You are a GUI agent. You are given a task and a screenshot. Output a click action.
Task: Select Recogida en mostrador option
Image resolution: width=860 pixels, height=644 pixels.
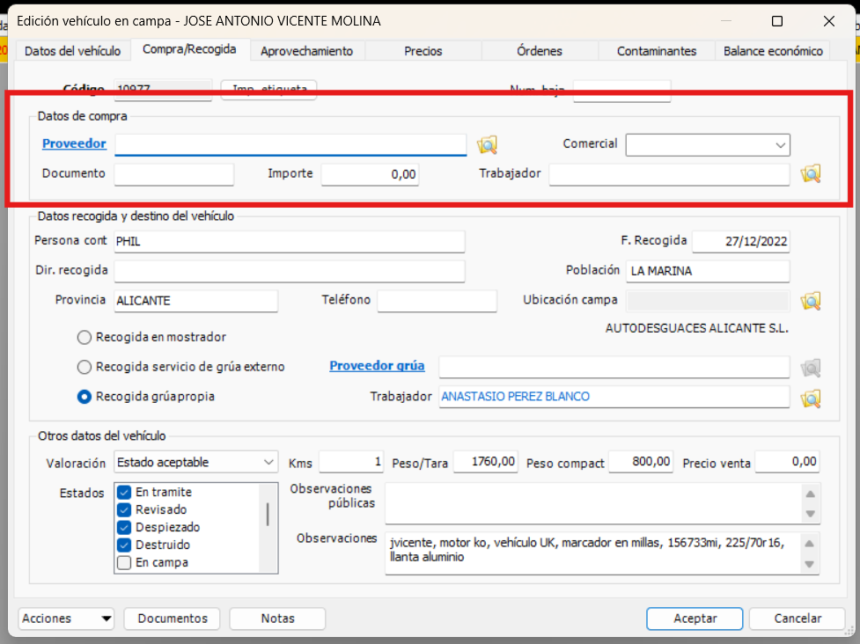tap(84, 336)
